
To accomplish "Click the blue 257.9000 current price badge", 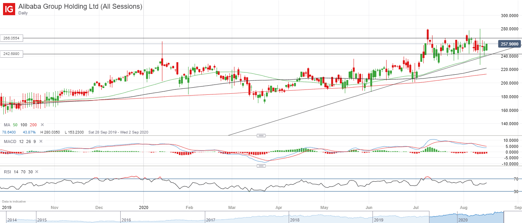I will pos(509,44).
